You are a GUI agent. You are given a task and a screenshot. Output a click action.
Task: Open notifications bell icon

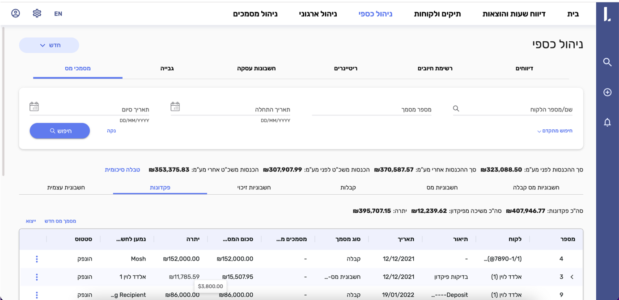pos(607,122)
